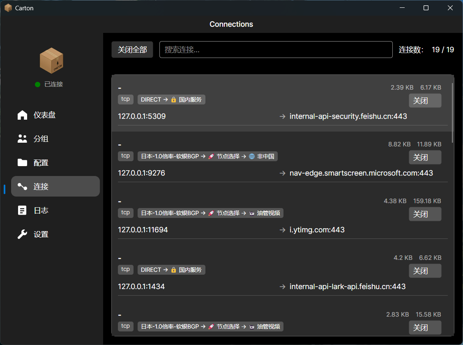Viewport: 463px width, 345px height.
Task: Click the 8.82 KB upload value
Action: pos(399,144)
